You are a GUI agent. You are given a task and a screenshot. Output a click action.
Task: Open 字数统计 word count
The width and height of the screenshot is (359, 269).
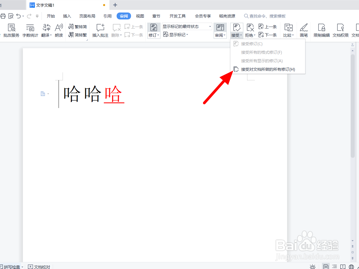coord(30,31)
